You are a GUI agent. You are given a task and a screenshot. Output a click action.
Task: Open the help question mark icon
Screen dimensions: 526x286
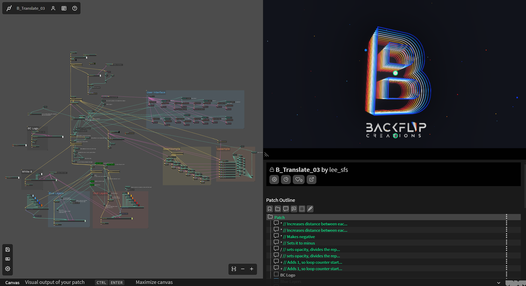75,8
